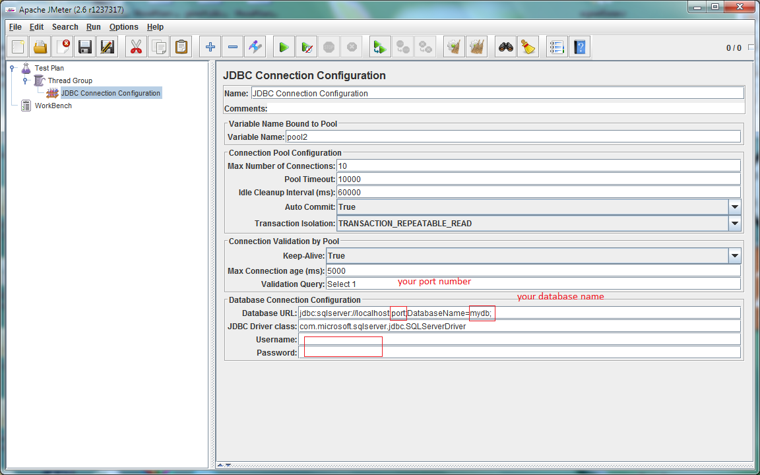Maximize the Apache JMeter window

(715, 7)
